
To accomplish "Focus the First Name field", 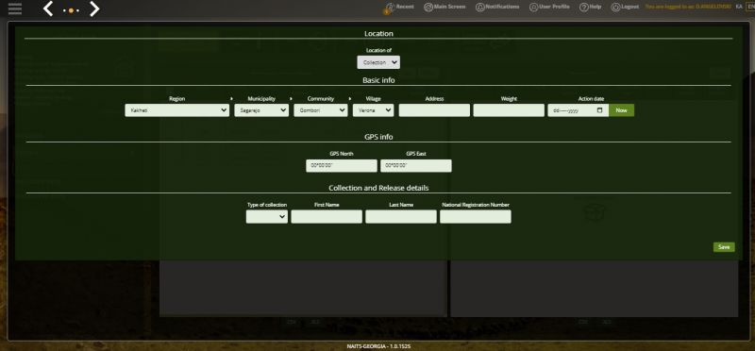I will pyautogui.click(x=327, y=217).
